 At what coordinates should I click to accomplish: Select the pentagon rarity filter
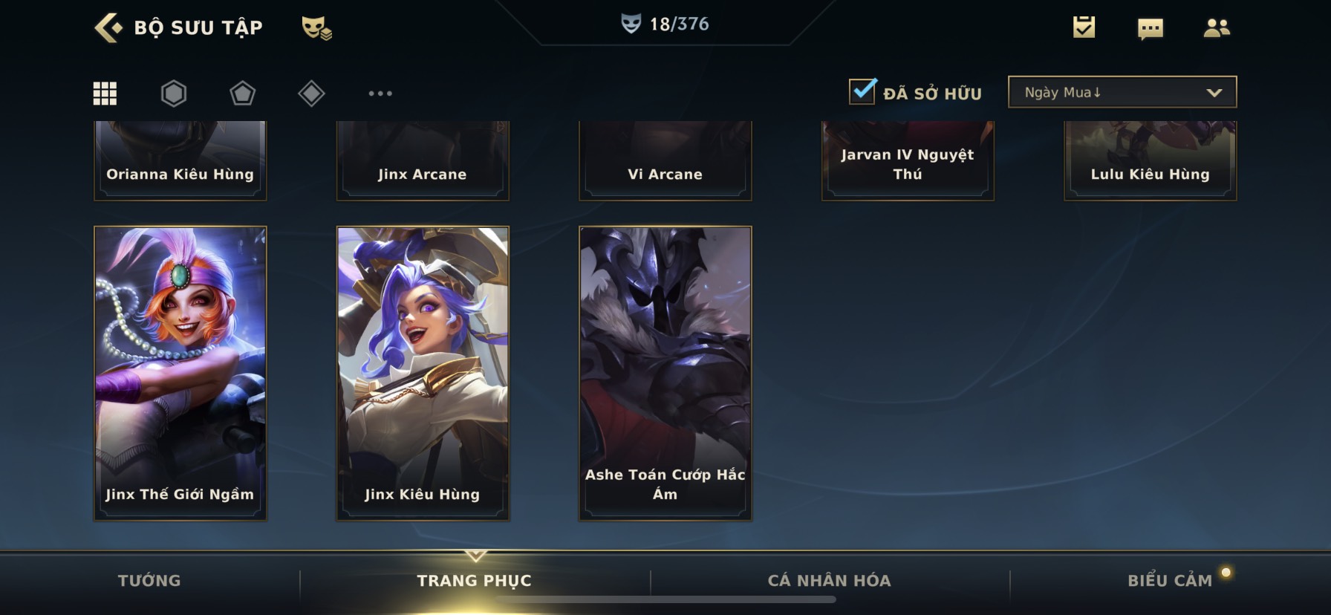click(243, 94)
